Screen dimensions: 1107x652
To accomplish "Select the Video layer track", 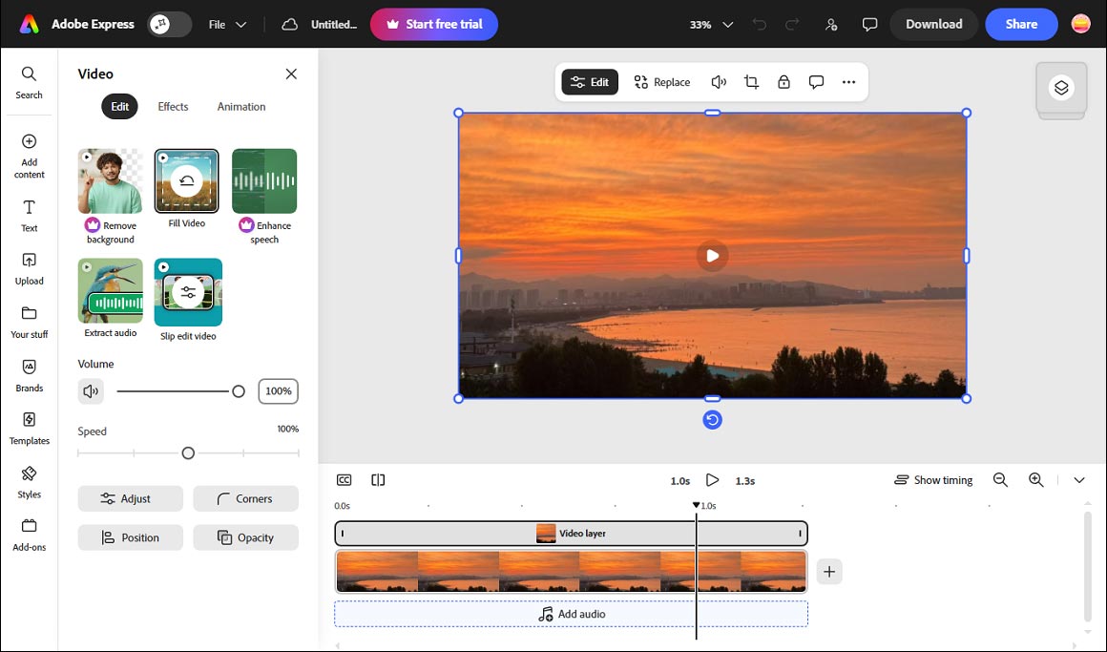I will tap(571, 534).
